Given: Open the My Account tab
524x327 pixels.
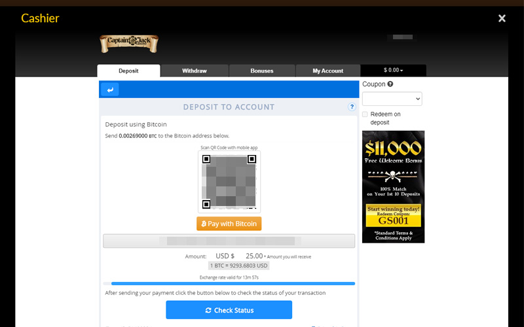Looking at the screenshot, I should (328, 71).
